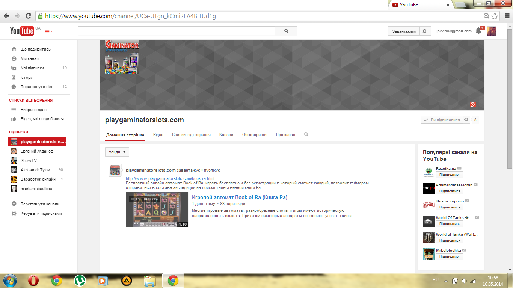Viewport: 513px width, 288px height.
Task: Open the guide menu next to the logo
Action: [x=48, y=31]
